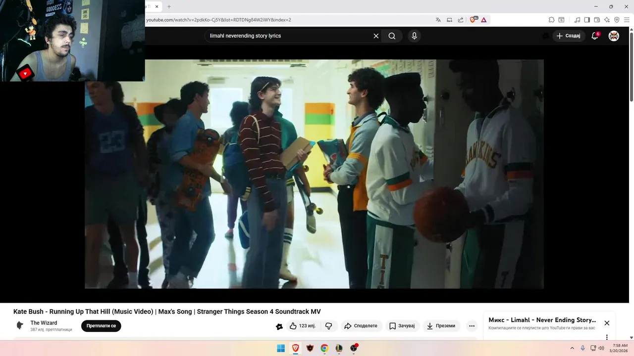Open The Wizard channel avatar
This screenshot has height=356, width=634.
20,325
